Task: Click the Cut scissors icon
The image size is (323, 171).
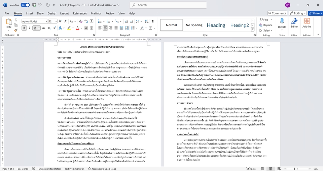Action: pos(16,20)
